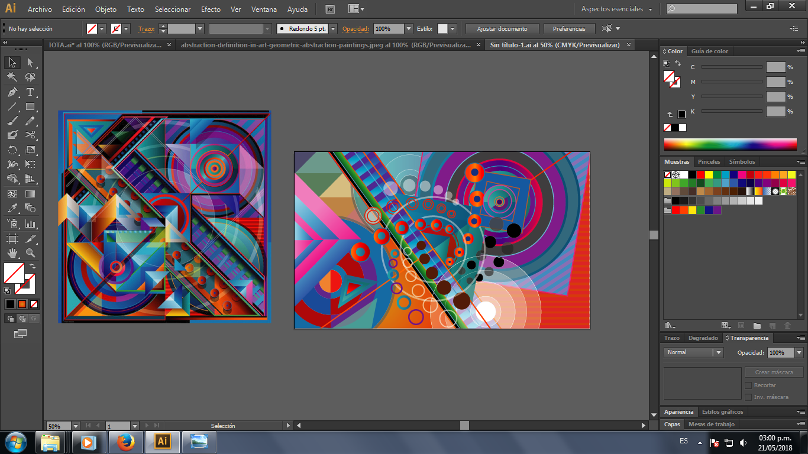The image size is (808, 454).
Task: Pick the Eyedropper tool
Action: point(12,208)
